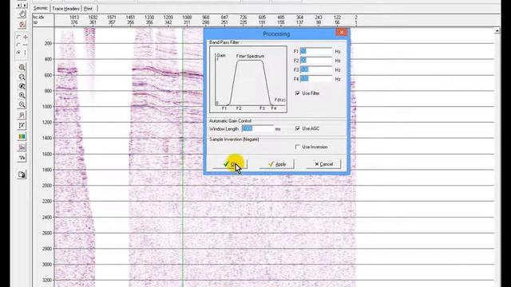The width and height of the screenshot is (511, 287).
Task: Open the color palette icon
Action: [x=22, y=136]
